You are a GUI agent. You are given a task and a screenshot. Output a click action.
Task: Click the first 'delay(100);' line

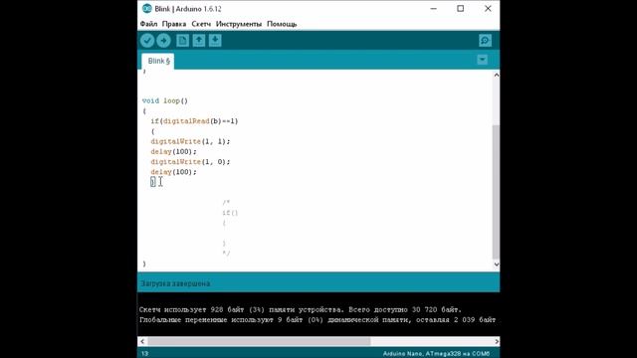point(173,151)
